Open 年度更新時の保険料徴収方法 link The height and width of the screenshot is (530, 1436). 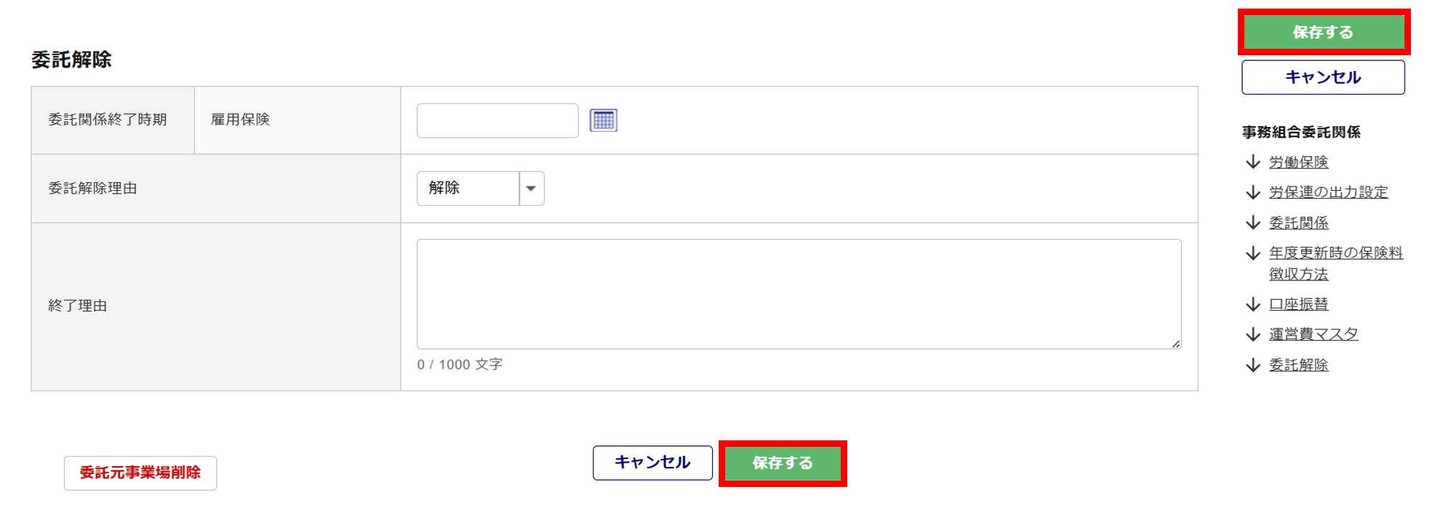pos(1335,263)
